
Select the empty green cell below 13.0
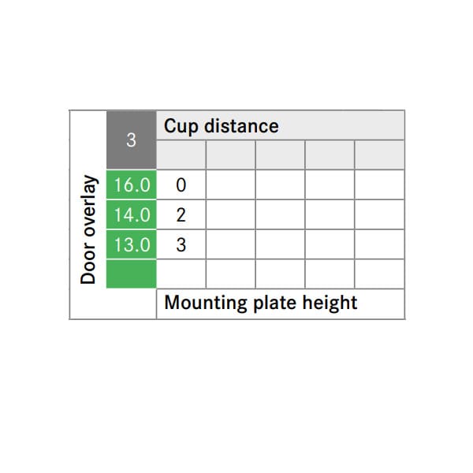coord(131,274)
